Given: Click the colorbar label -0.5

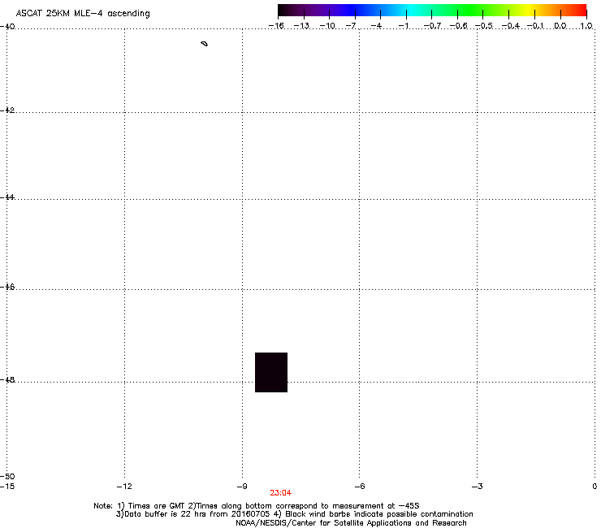Looking at the screenshot, I should pyautogui.click(x=484, y=26).
